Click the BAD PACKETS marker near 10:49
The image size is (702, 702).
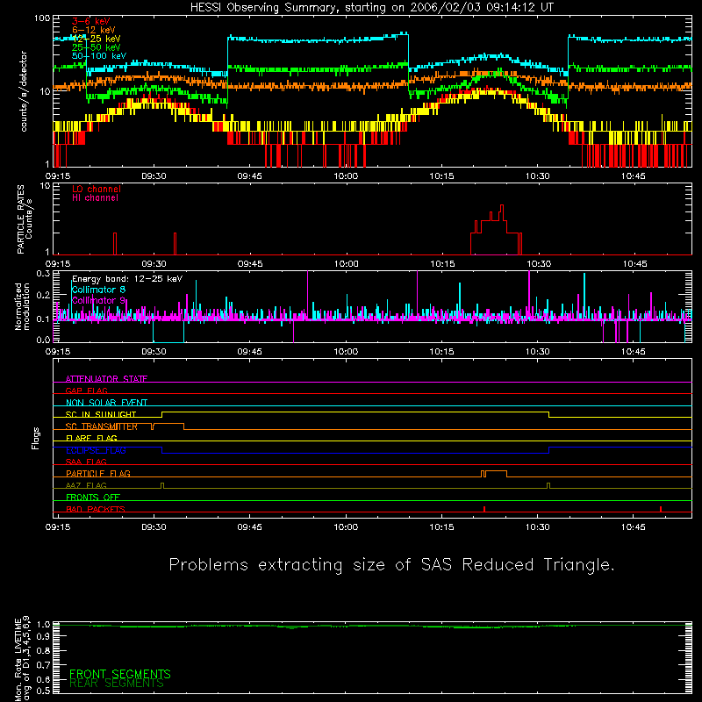point(661,509)
